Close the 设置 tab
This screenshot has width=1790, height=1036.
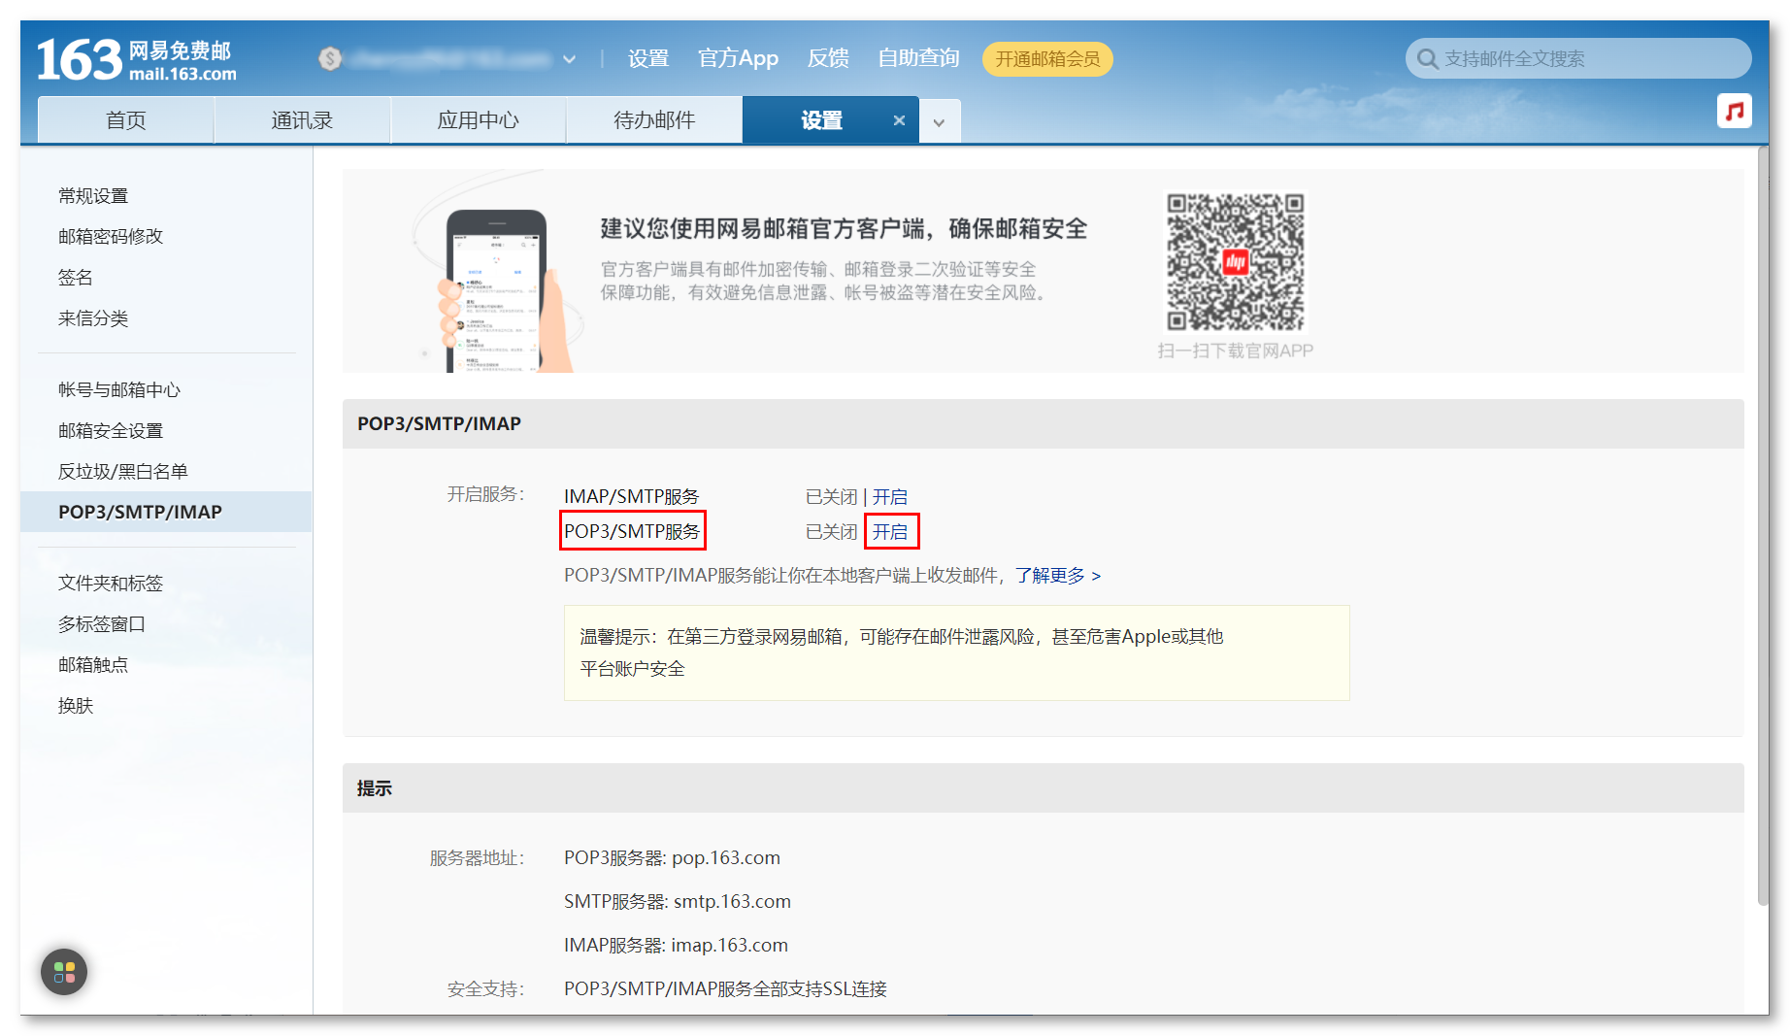click(x=899, y=120)
